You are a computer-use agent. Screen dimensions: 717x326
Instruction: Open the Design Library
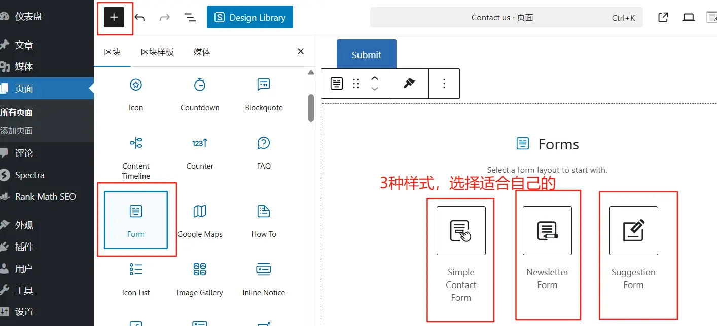point(250,17)
